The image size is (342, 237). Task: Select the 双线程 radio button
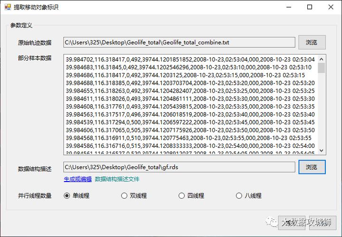click(x=134, y=196)
